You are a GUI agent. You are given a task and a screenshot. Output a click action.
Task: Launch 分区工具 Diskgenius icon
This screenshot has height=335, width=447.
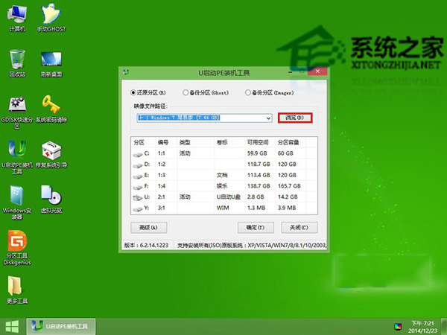click(17, 248)
